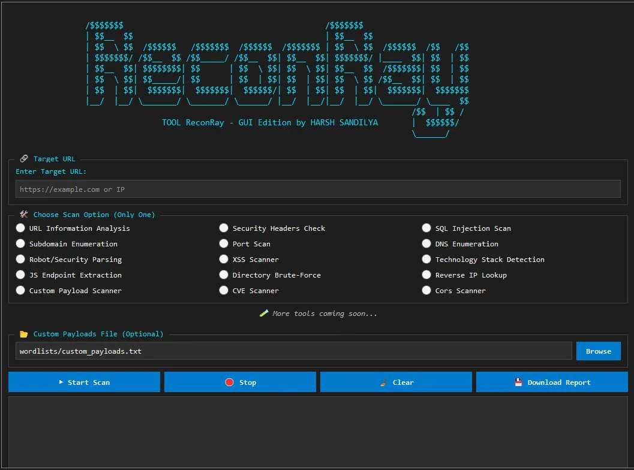Choose the Port Scan option
The height and width of the screenshot is (470, 634).
click(224, 244)
